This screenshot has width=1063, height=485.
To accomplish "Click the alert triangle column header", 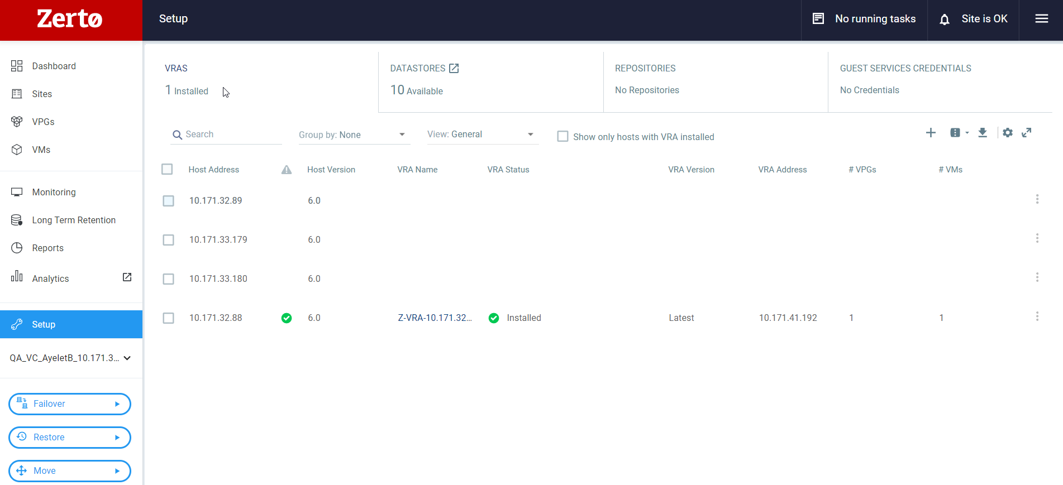I will pyautogui.click(x=287, y=170).
